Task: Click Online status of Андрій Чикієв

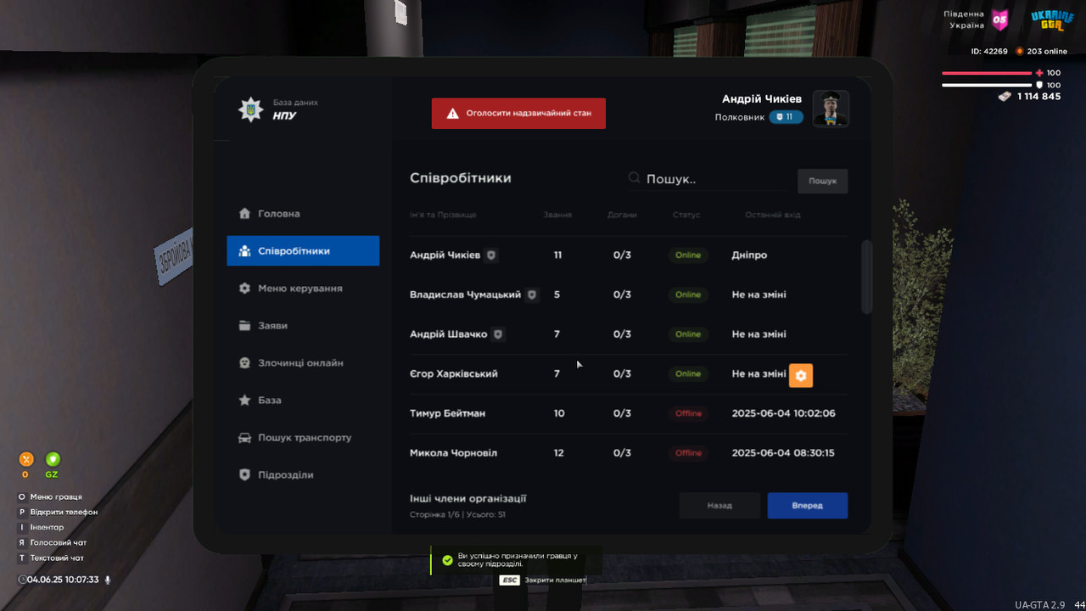Action: (688, 255)
